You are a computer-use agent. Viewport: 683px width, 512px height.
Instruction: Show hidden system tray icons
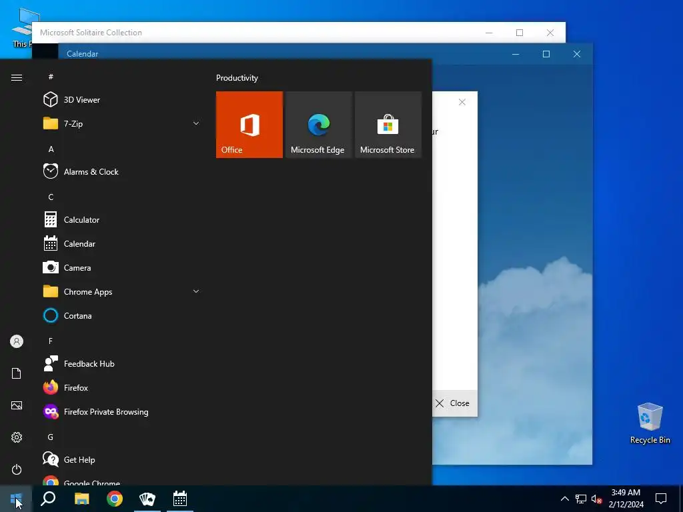(564, 499)
